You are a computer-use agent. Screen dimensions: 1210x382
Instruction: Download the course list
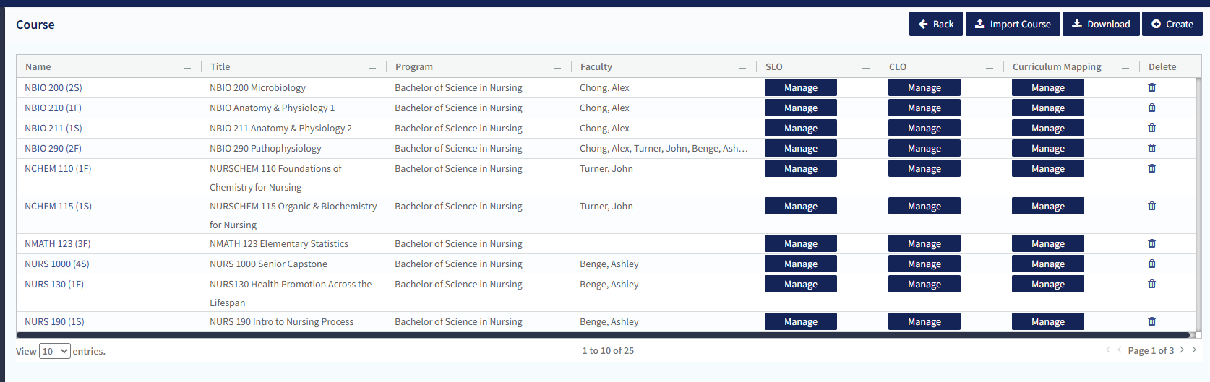[x=1101, y=24]
